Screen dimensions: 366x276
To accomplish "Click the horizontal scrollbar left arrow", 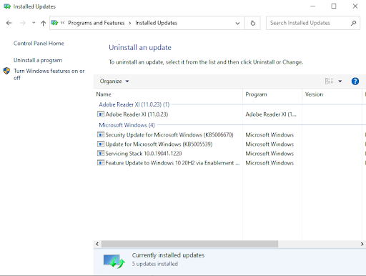I will [97, 244].
